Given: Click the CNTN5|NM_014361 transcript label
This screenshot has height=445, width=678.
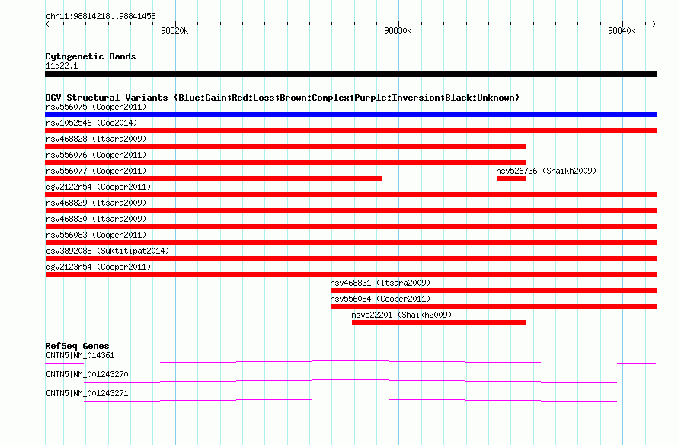Looking at the screenshot, I should (80, 356).
